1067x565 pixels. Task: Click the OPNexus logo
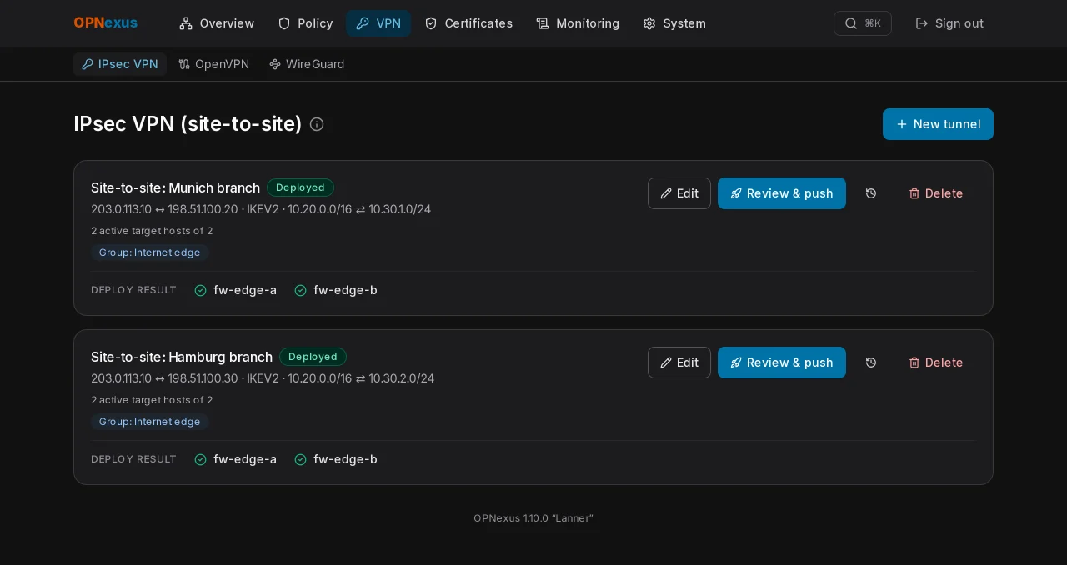(x=106, y=23)
